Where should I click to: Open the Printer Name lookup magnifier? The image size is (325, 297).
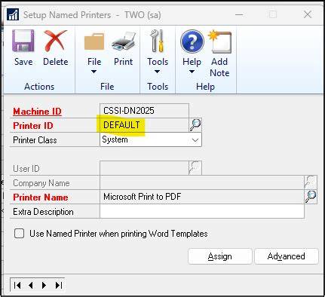(x=311, y=197)
